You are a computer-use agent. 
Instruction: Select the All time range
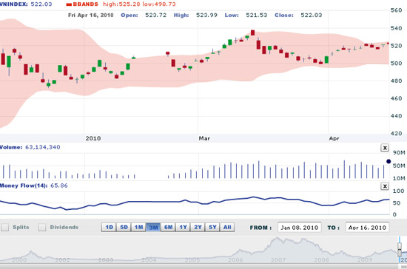pyautogui.click(x=227, y=228)
